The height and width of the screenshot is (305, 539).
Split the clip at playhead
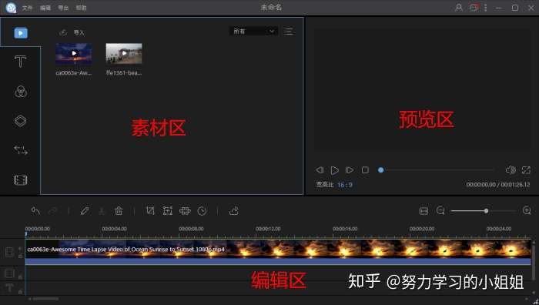tap(102, 211)
